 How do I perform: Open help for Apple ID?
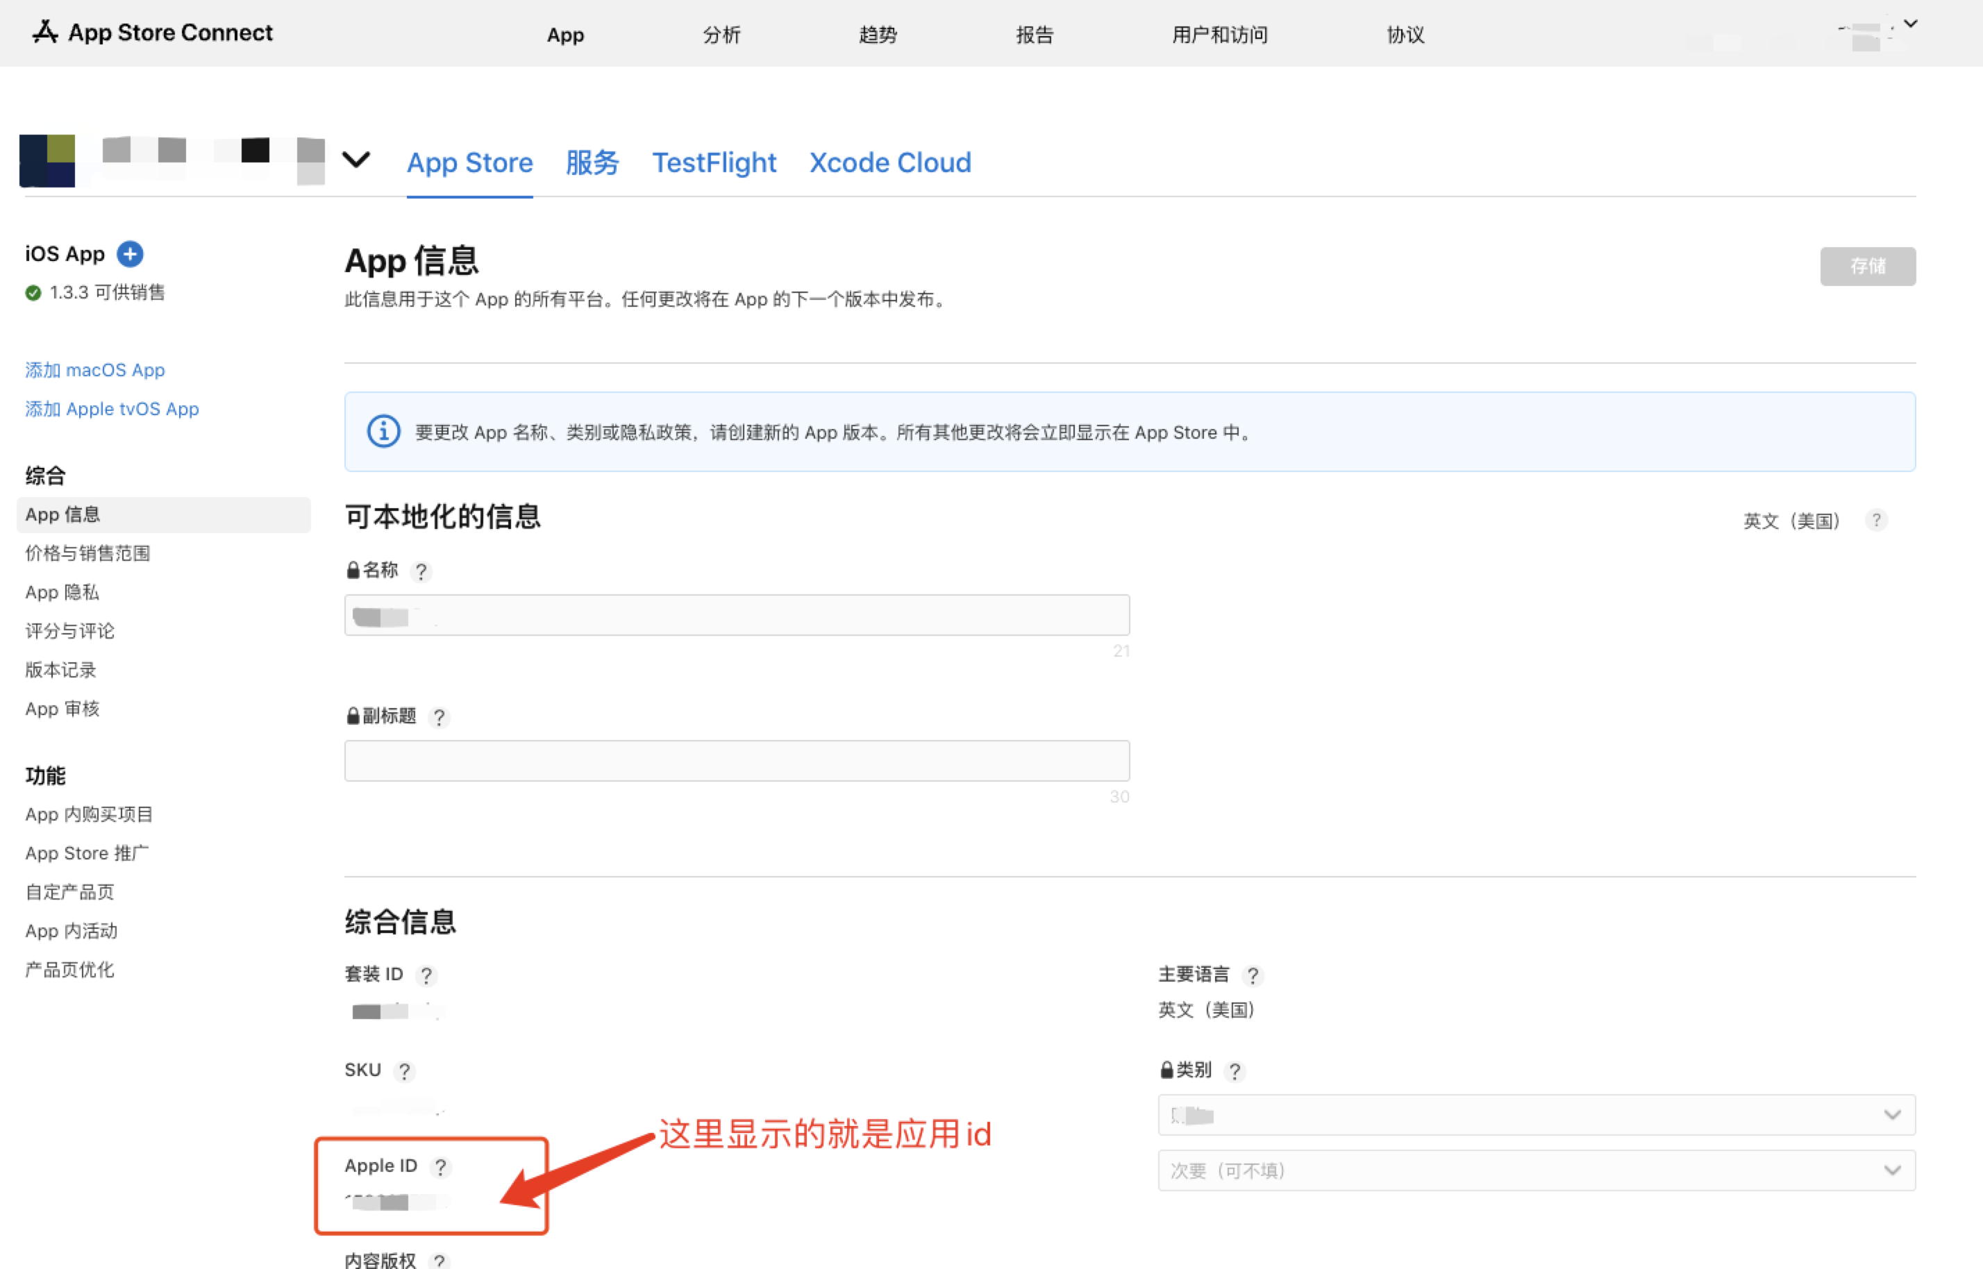440,1167
